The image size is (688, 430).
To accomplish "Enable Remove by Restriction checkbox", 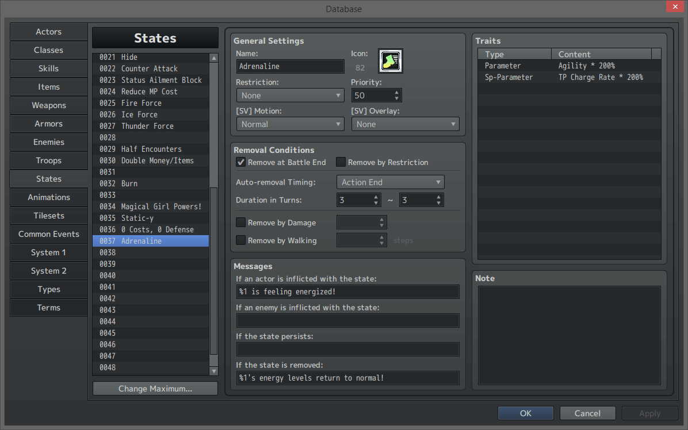I will pos(341,162).
